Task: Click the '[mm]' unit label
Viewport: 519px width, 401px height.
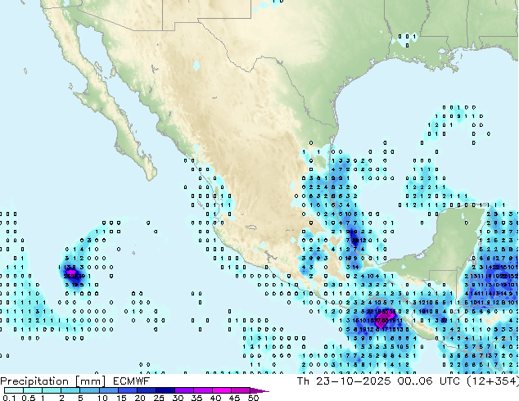Action: [90, 381]
